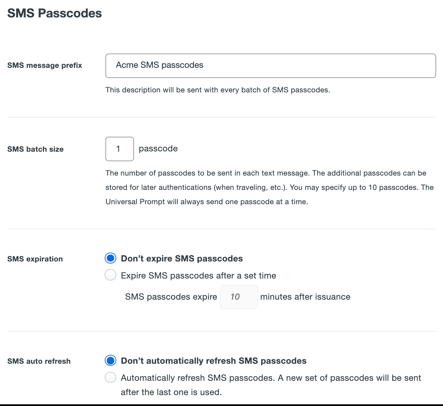443x406 pixels.
Task: Click the SMS message prefix text field
Action: click(270, 66)
